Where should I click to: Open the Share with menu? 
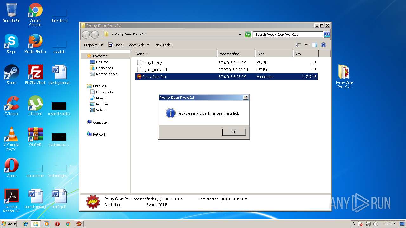coord(138,45)
